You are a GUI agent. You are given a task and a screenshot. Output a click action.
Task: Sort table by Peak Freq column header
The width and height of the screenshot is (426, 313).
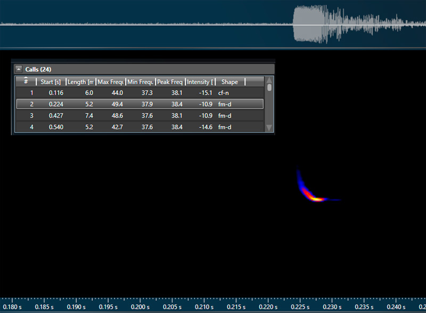pos(170,82)
